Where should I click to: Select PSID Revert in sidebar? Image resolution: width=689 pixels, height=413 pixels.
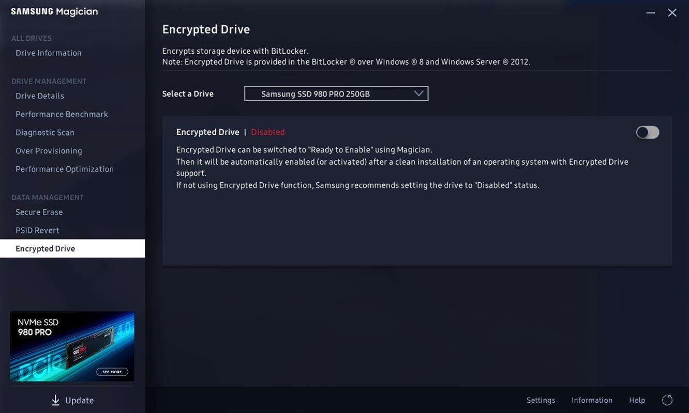point(37,230)
